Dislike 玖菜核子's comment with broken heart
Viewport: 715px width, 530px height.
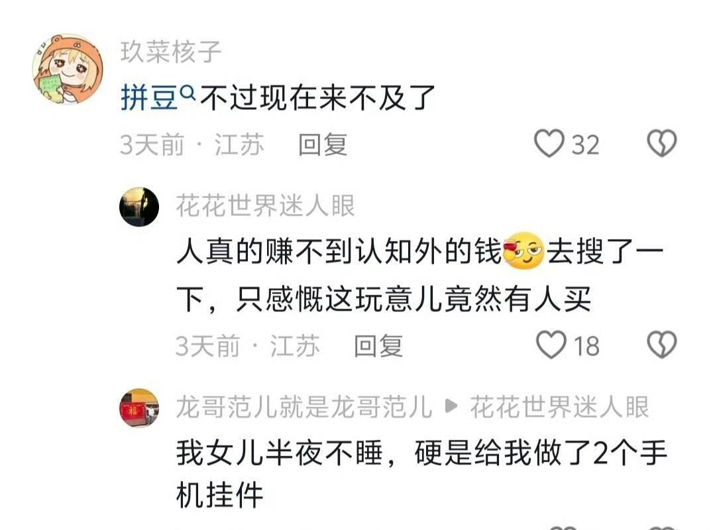click(x=662, y=143)
